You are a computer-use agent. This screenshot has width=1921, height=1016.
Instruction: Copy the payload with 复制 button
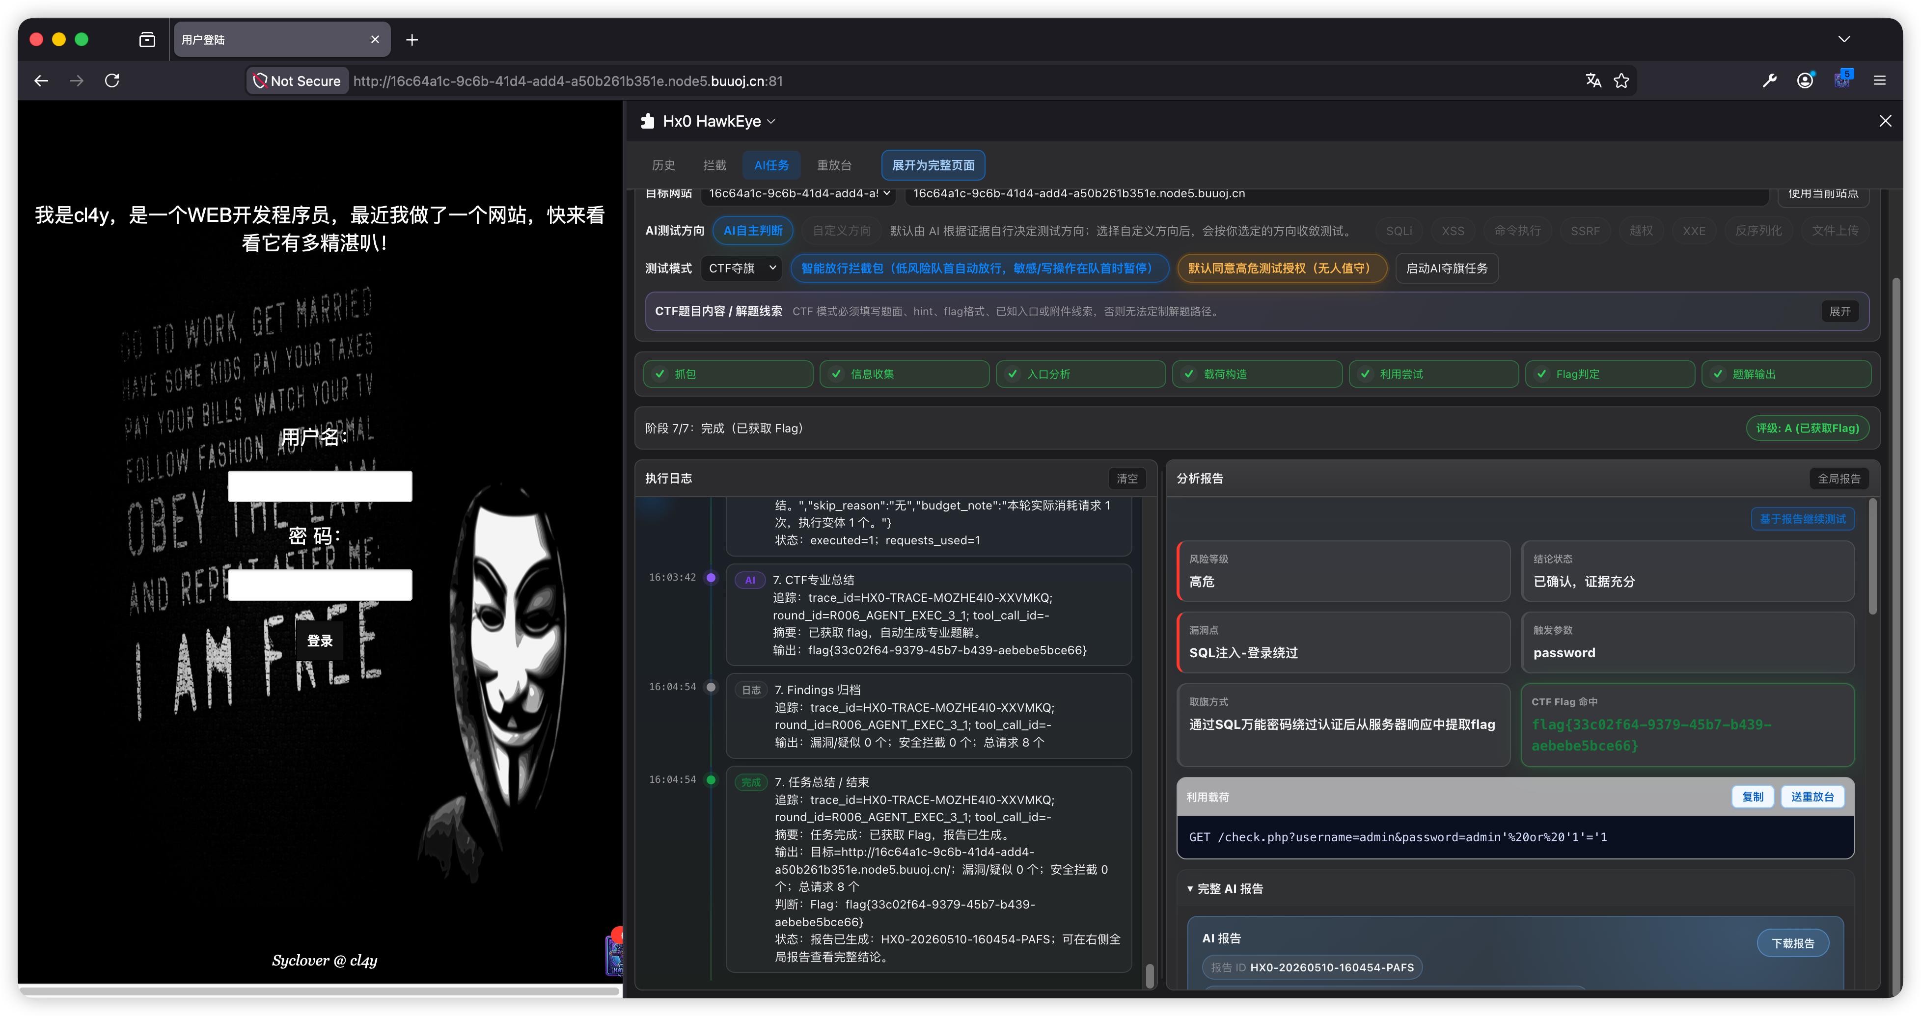pyautogui.click(x=1753, y=797)
